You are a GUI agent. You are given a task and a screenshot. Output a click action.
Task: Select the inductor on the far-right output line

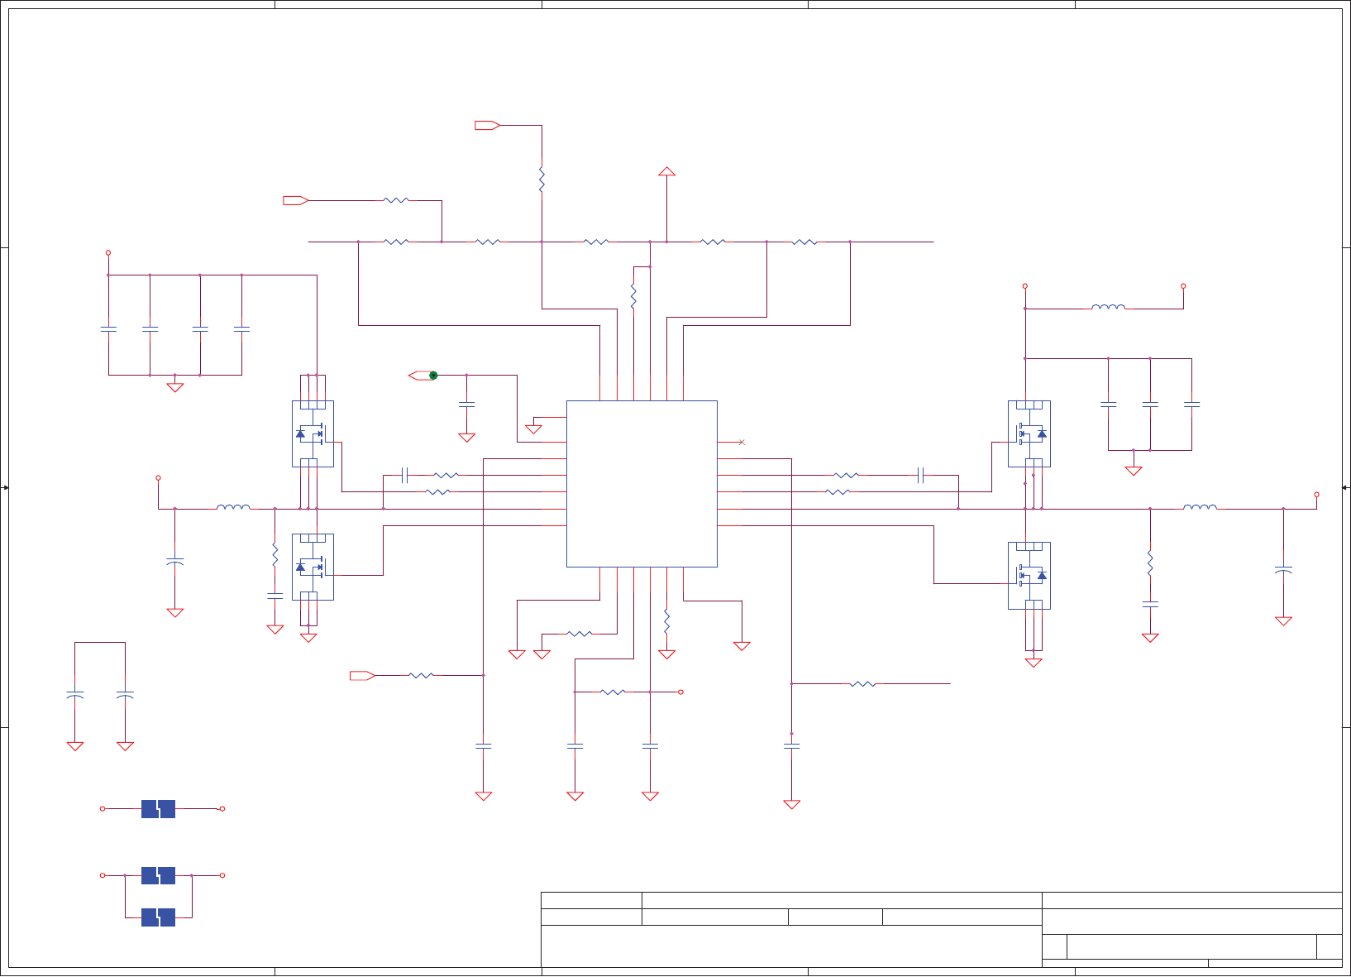pos(1200,507)
